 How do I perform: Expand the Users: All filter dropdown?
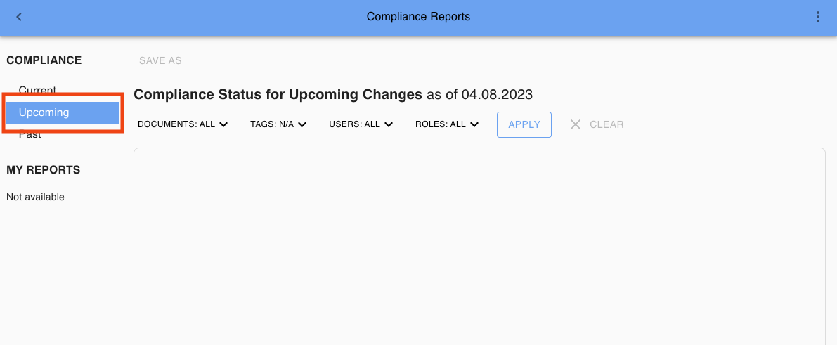click(361, 124)
